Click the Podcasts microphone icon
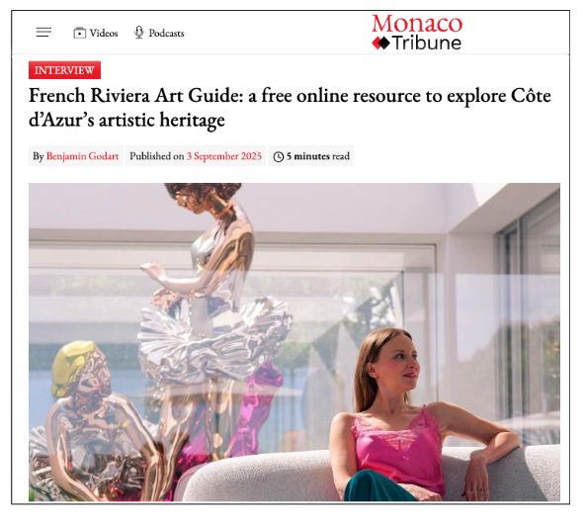 coord(139,33)
